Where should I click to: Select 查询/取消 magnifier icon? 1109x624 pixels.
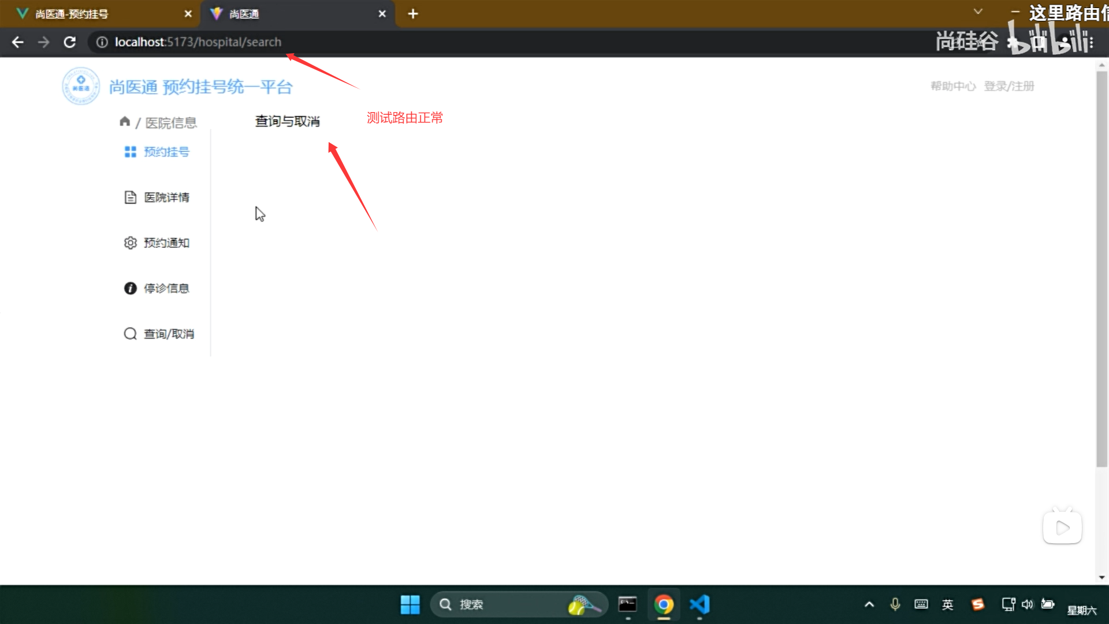click(130, 333)
